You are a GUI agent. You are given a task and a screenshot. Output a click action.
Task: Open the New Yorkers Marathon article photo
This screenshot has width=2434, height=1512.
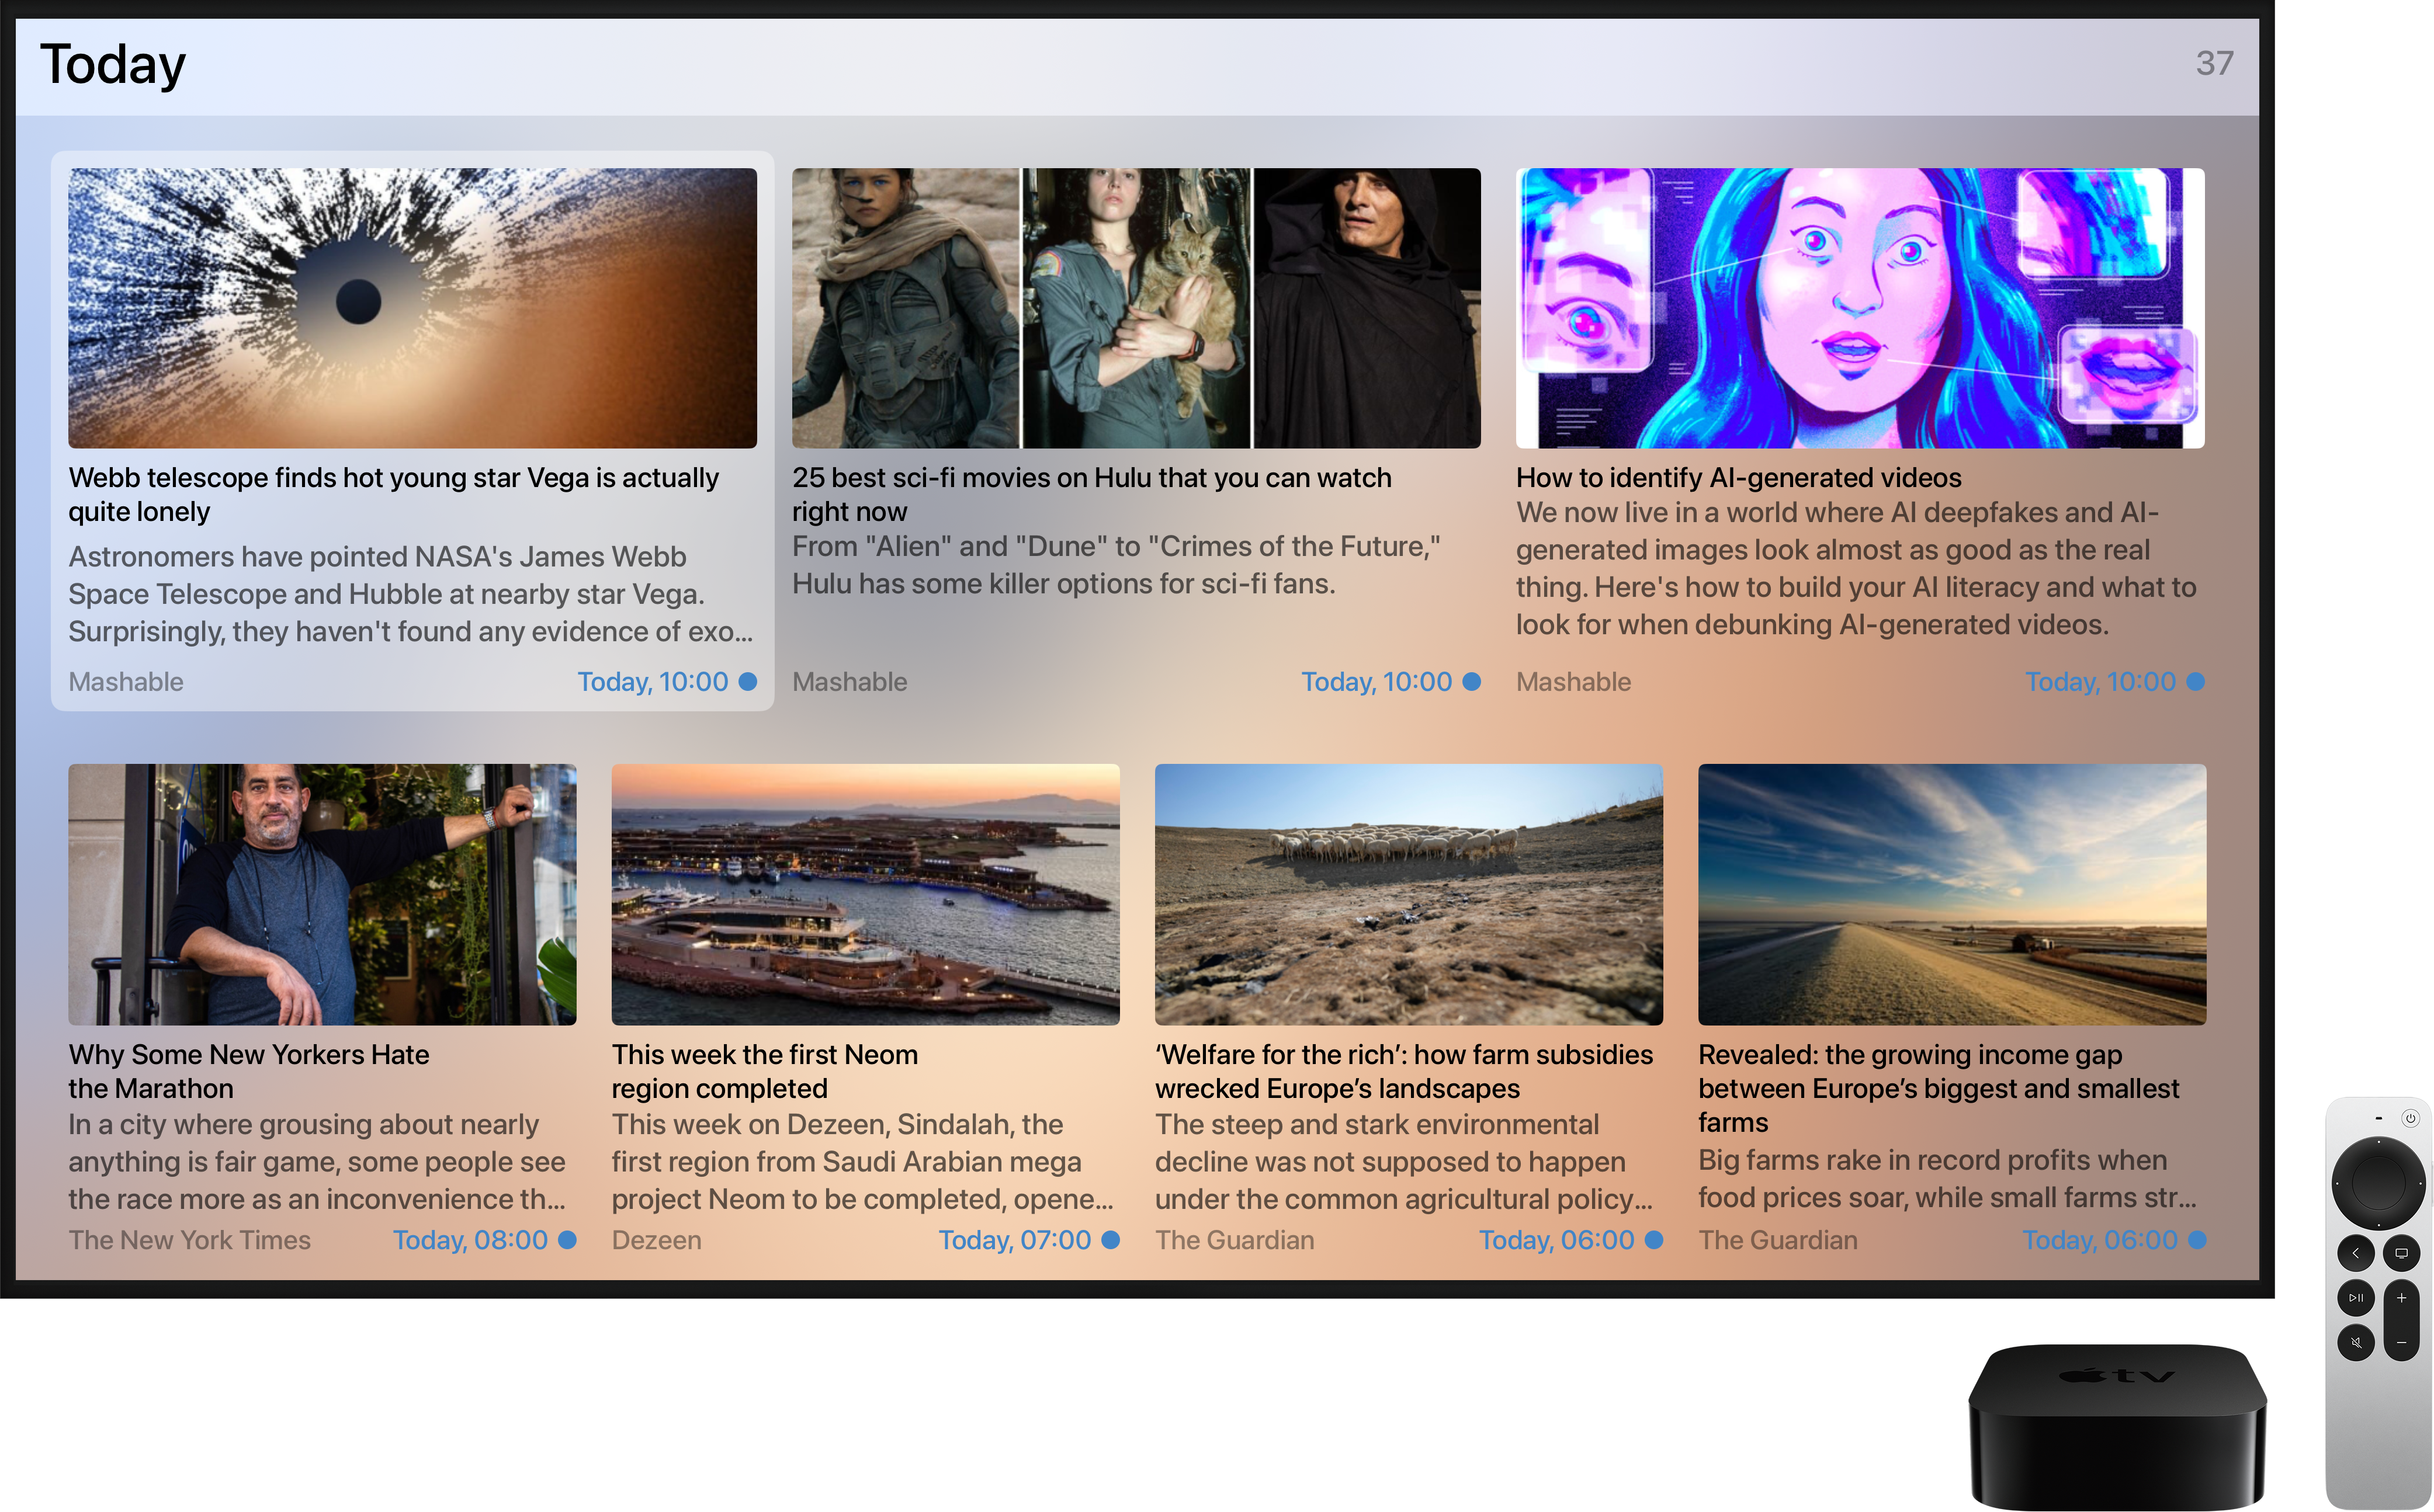tap(322, 894)
